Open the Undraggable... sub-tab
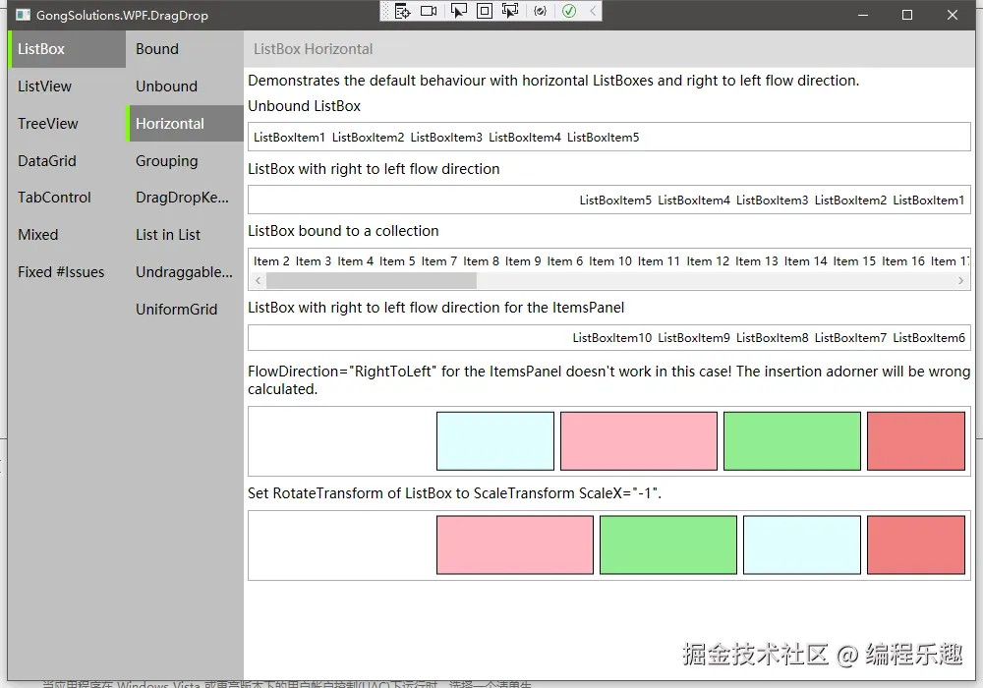Image resolution: width=983 pixels, height=688 pixels. (185, 272)
